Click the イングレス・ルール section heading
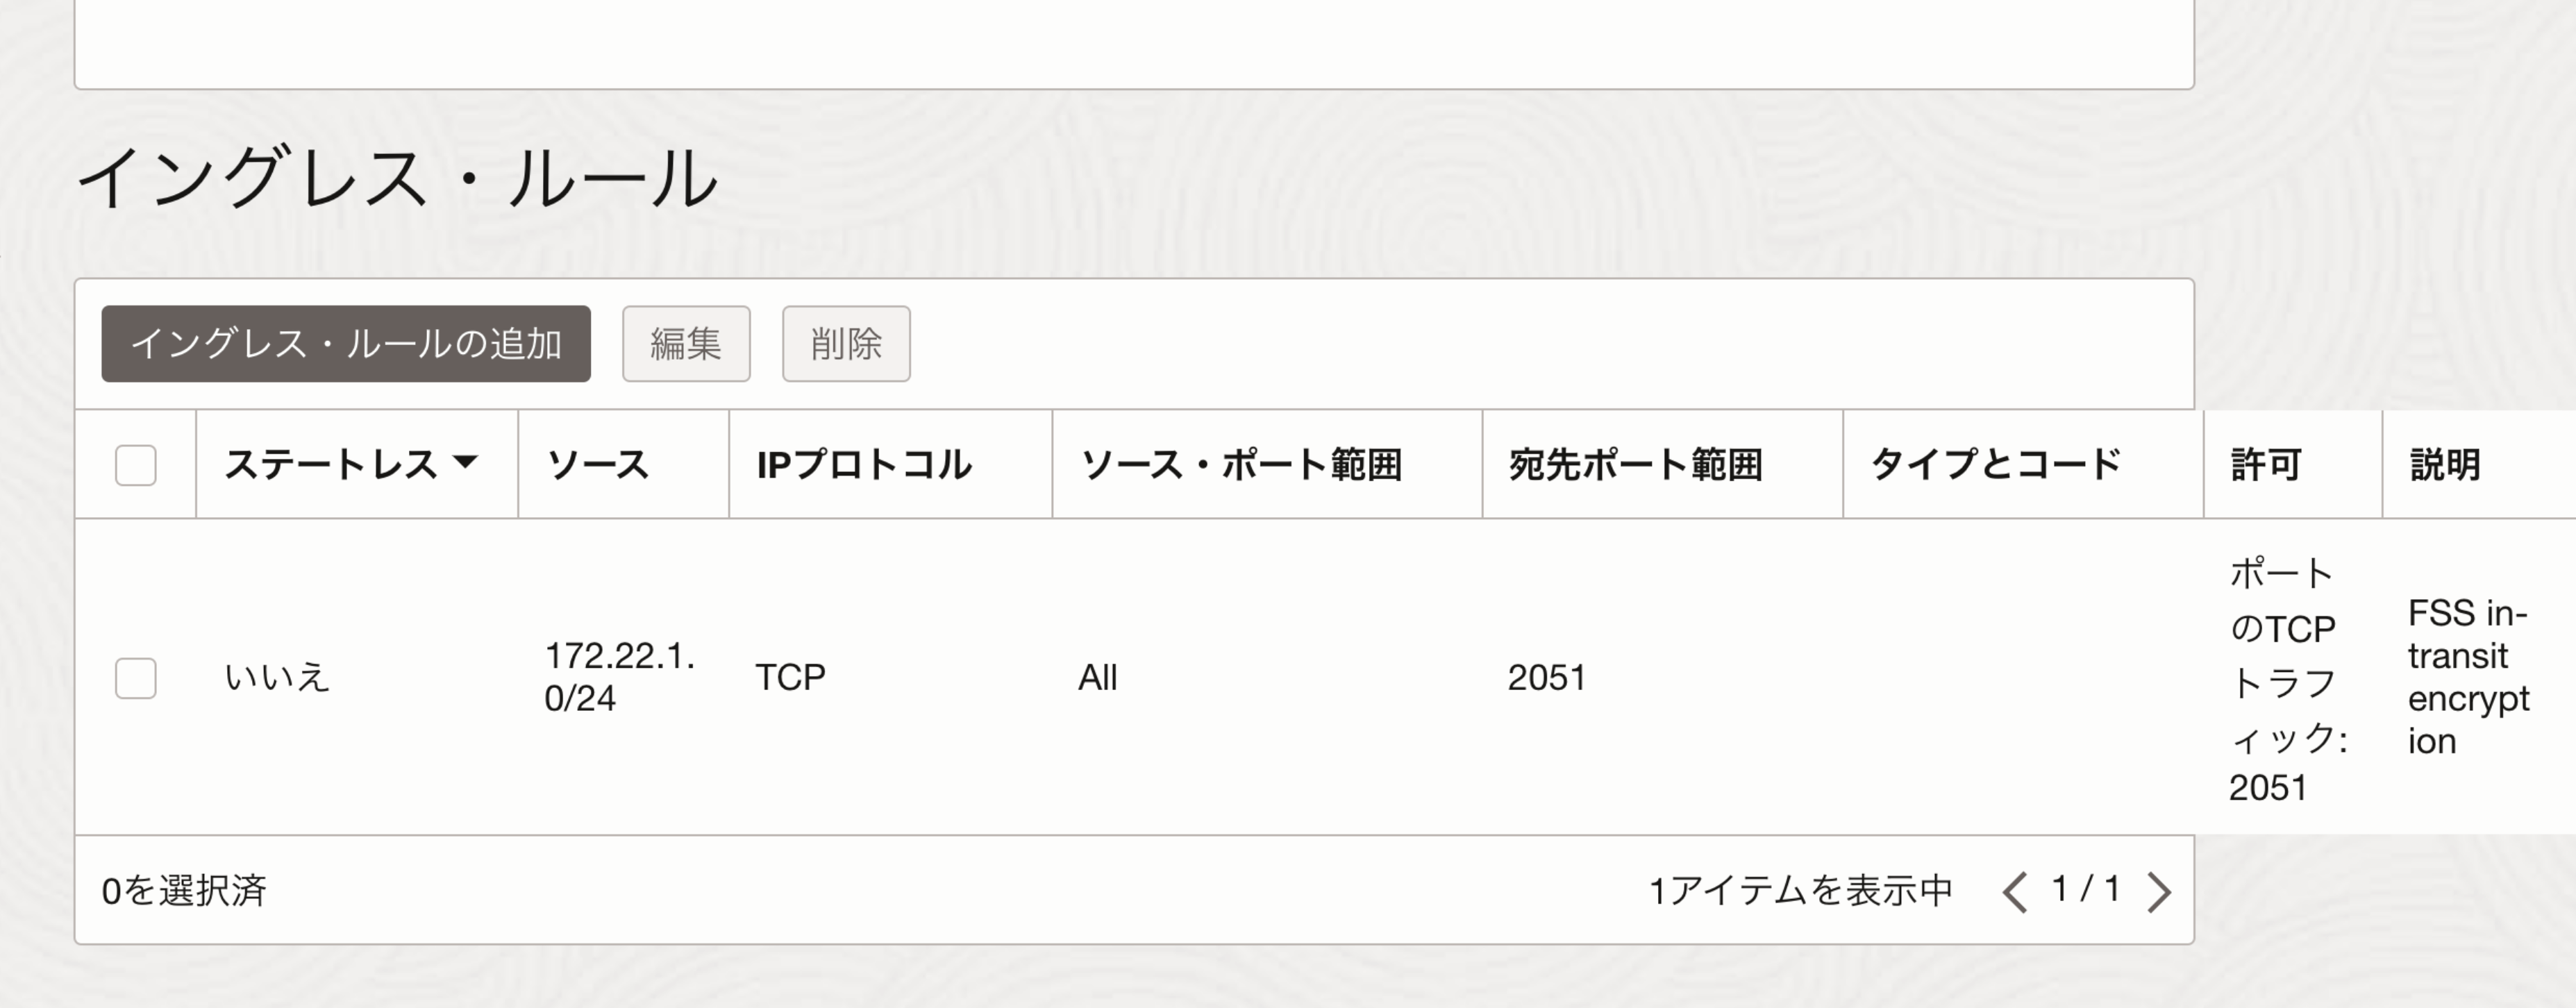Screen dimensions: 2576x1008 click(397, 178)
